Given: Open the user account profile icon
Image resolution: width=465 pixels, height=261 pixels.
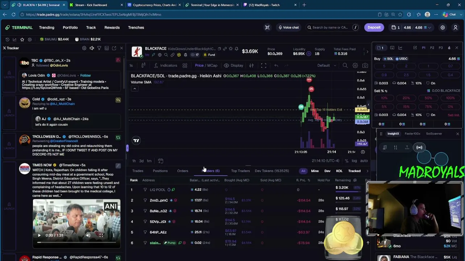Looking at the screenshot, I should coord(456,28).
